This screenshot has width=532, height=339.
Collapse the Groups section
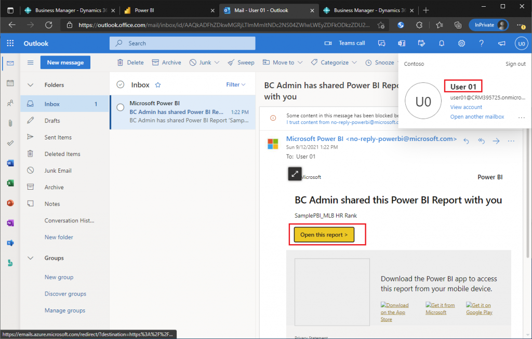point(31,258)
